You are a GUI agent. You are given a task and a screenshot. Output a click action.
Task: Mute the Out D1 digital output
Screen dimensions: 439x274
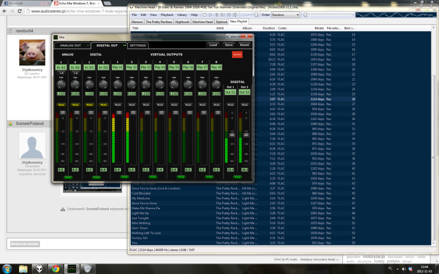pyautogui.click(x=230, y=105)
